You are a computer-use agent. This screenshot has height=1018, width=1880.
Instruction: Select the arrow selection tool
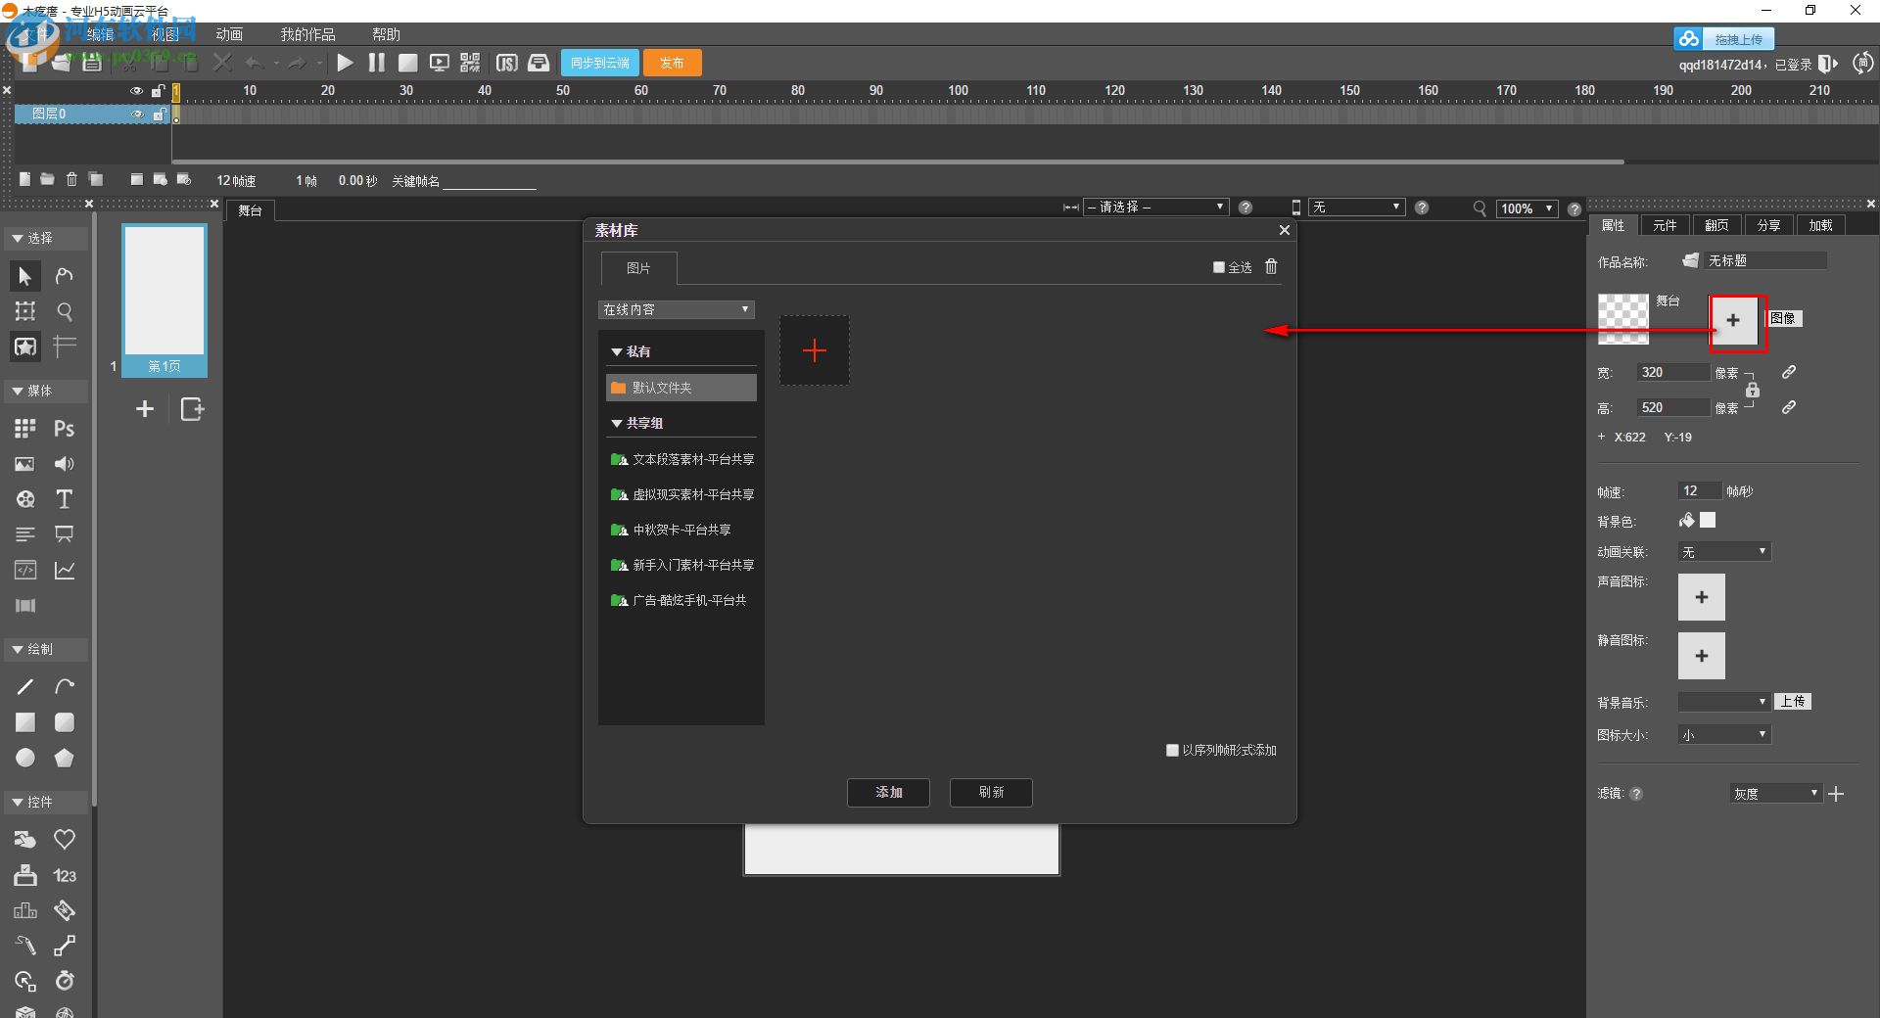point(24,276)
